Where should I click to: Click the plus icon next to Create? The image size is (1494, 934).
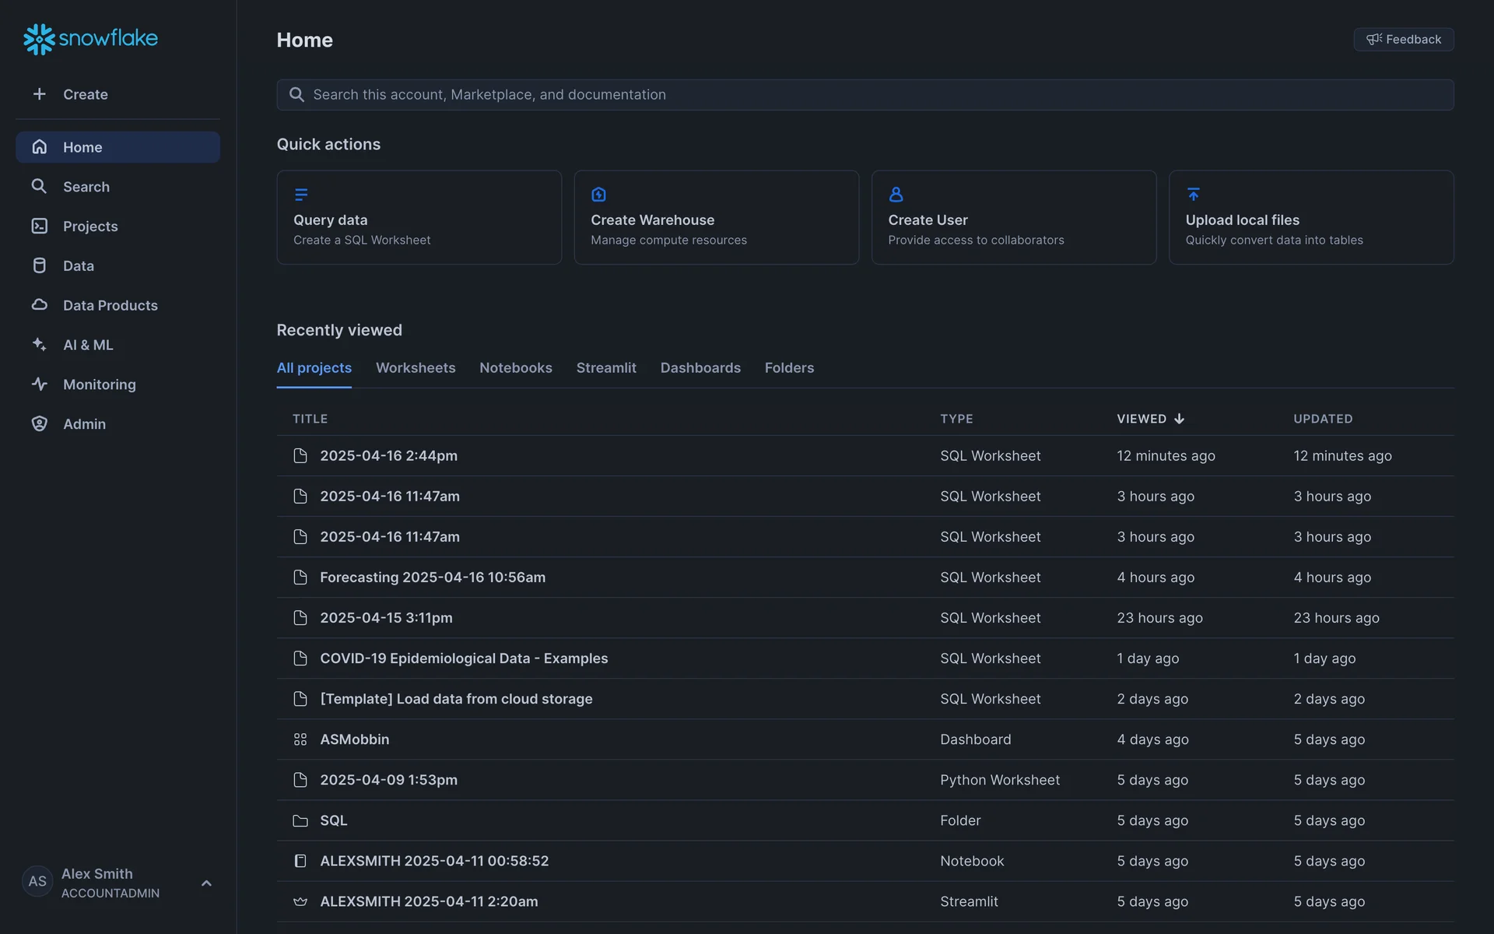click(x=39, y=94)
